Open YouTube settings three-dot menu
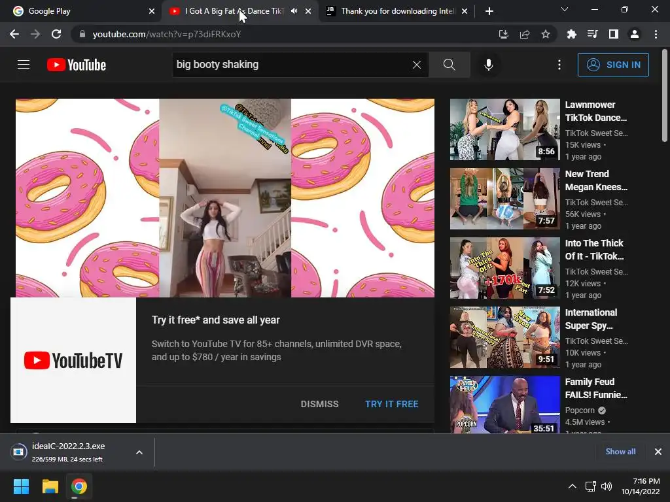This screenshot has height=502, width=670. pyautogui.click(x=559, y=65)
